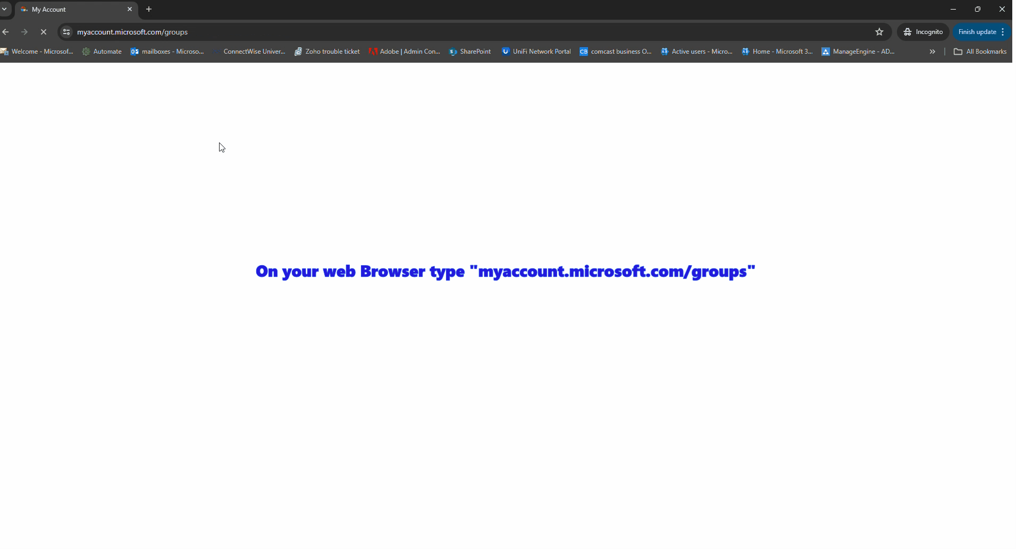This screenshot has height=549, width=1016.
Task: Open the Adobe Admin Console bookmark
Action: tap(406, 52)
